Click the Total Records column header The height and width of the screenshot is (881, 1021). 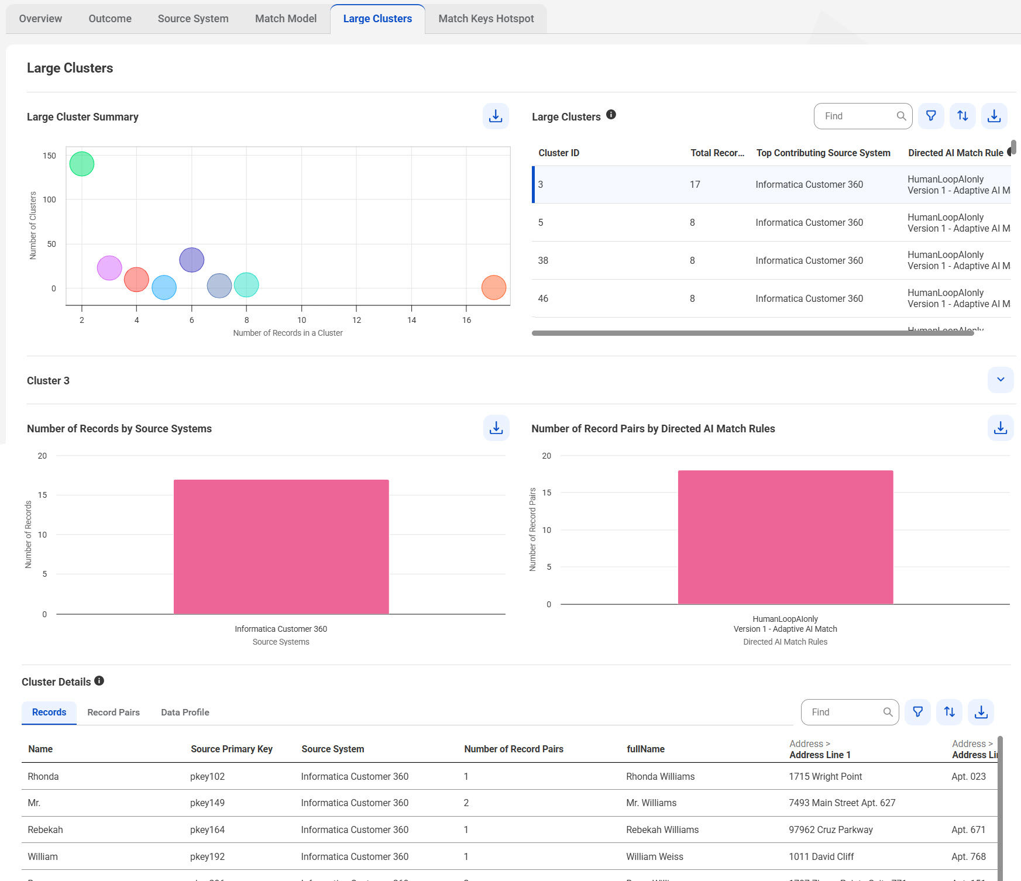coord(717,153)
